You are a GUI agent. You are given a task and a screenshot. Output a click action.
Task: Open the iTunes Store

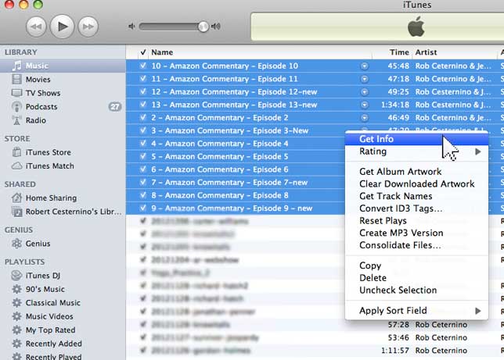point(63,152)
